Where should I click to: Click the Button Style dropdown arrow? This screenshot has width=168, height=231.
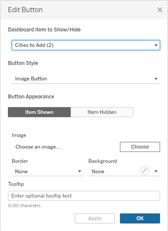(x=156, y=79)
